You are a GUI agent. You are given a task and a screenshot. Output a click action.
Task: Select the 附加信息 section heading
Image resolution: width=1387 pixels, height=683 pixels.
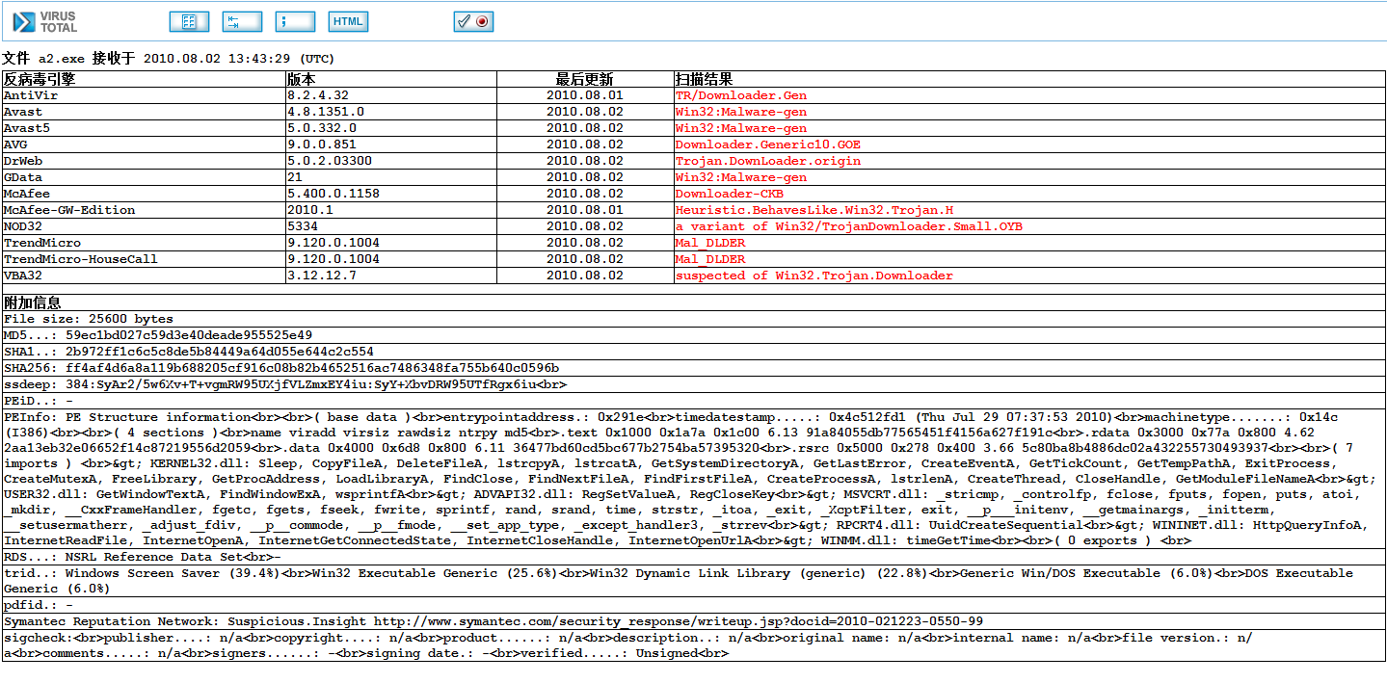tap(32, 302)
